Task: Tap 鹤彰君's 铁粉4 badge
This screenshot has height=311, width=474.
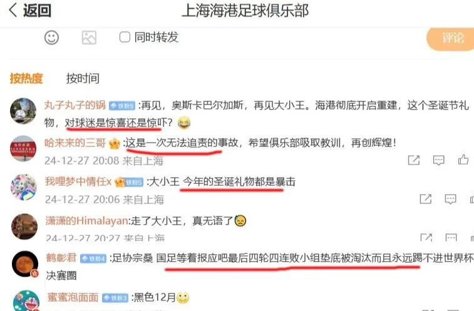Action: pyautogui.click(x=93, y=258)
